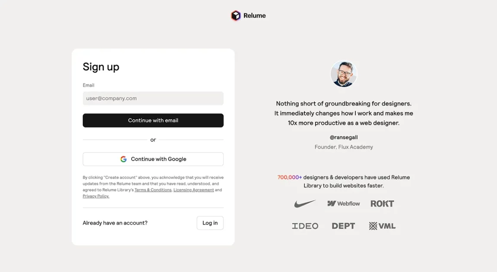
Task: Click the ROKT logo
Action: [x=382, y=204]
